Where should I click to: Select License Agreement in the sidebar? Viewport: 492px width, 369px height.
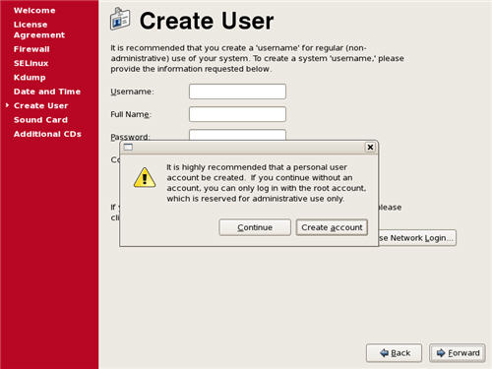pos(39,30)
